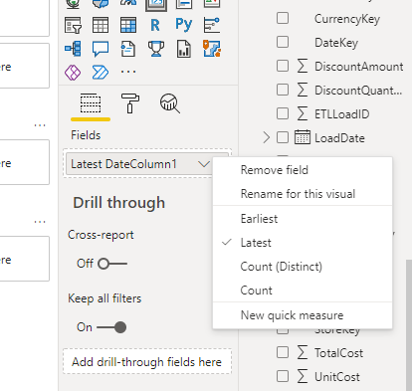
Task: Select the plain Count aggregation
Action: pos(303,291)
